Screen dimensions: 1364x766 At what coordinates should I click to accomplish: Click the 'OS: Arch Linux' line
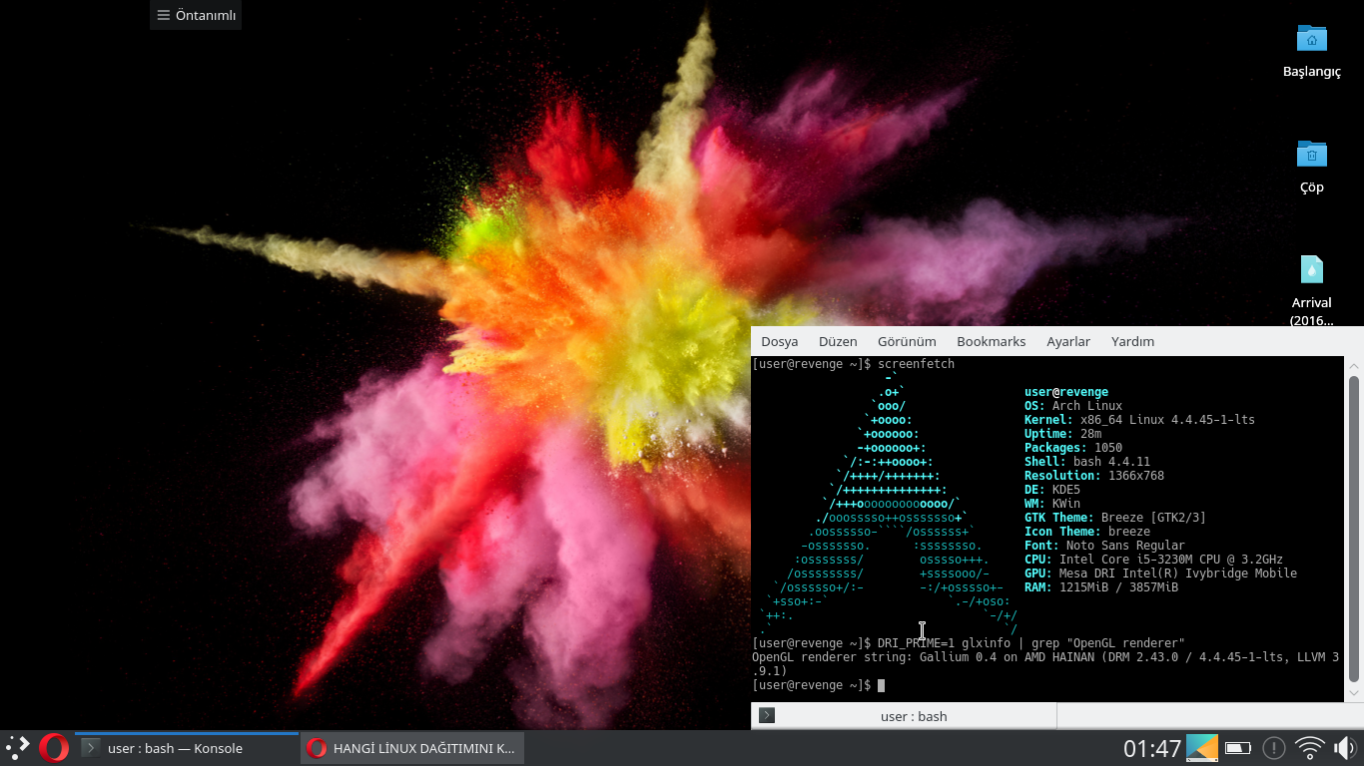[1073, 406]
